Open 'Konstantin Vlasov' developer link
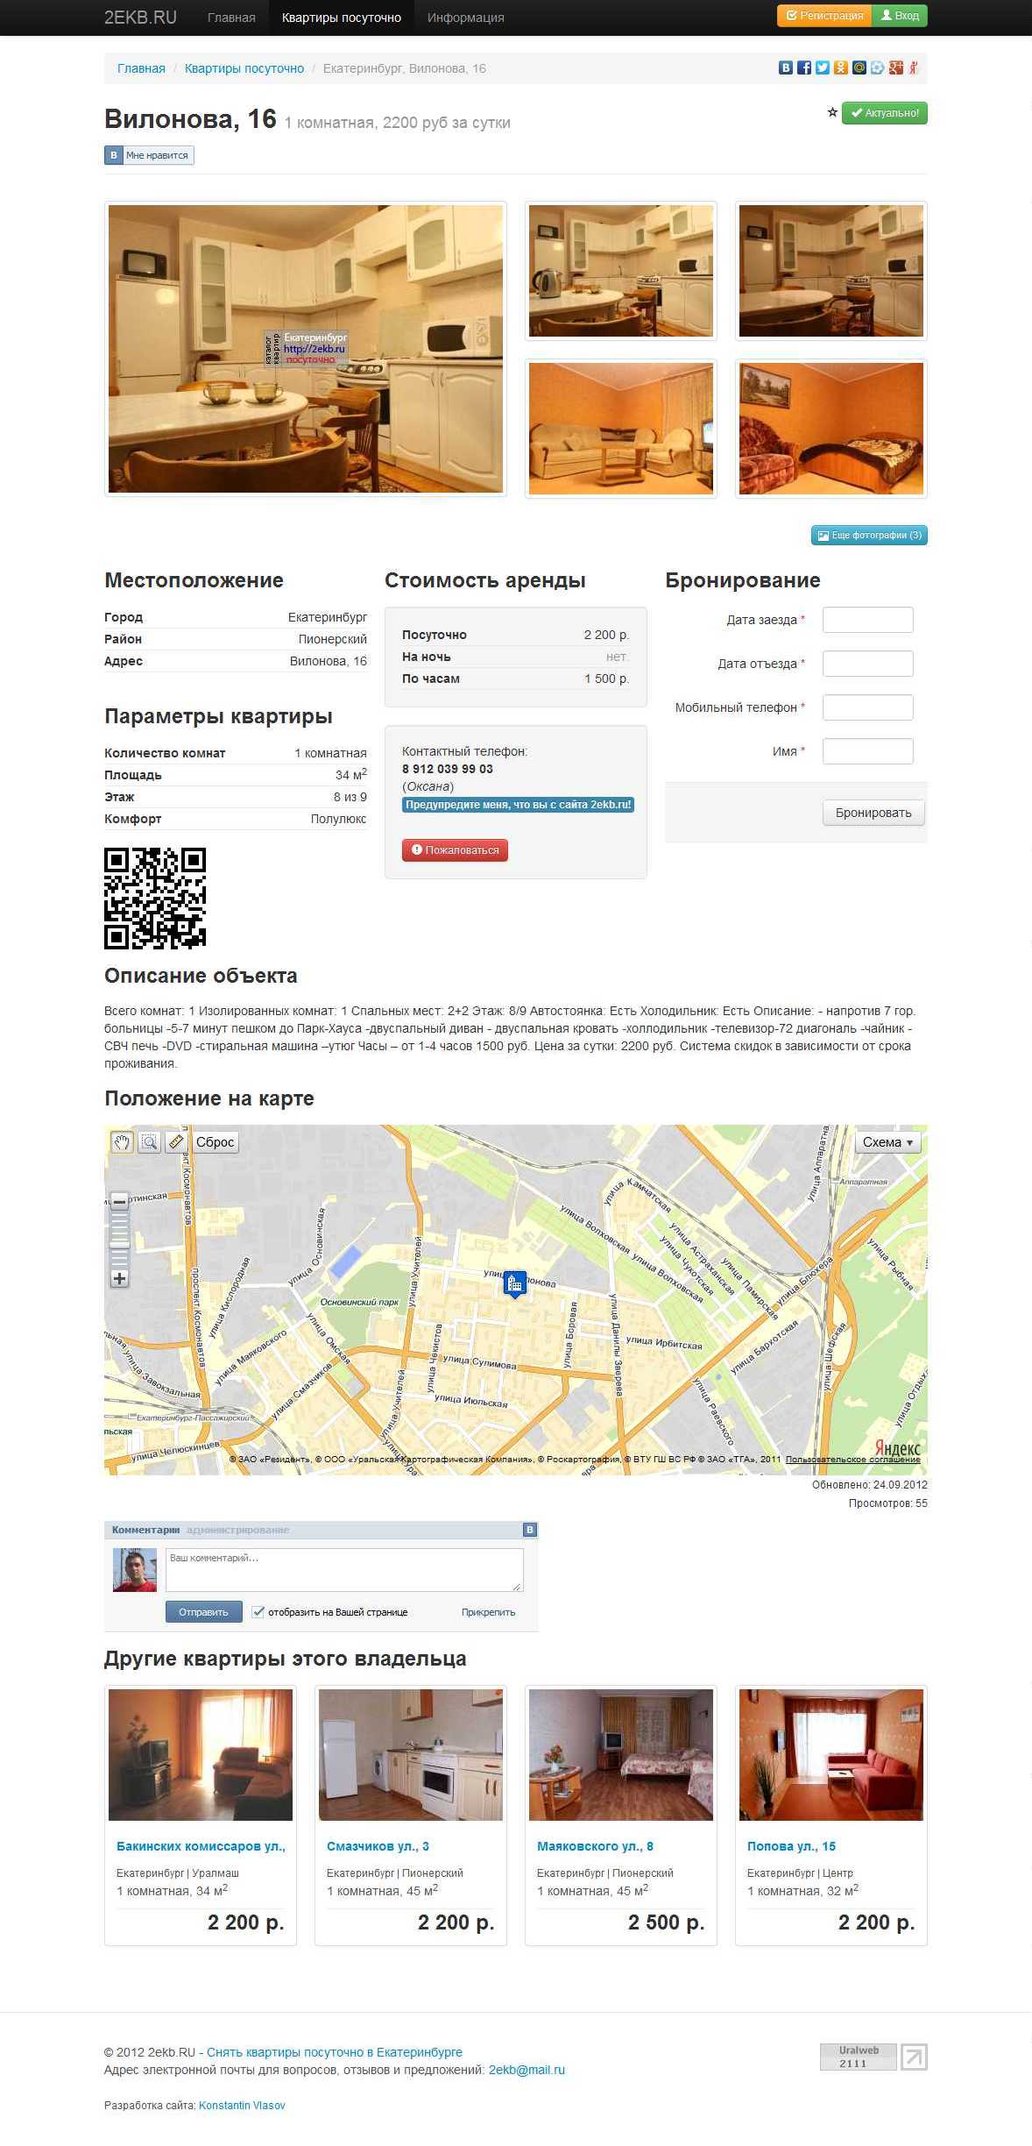 (242, 2105)
